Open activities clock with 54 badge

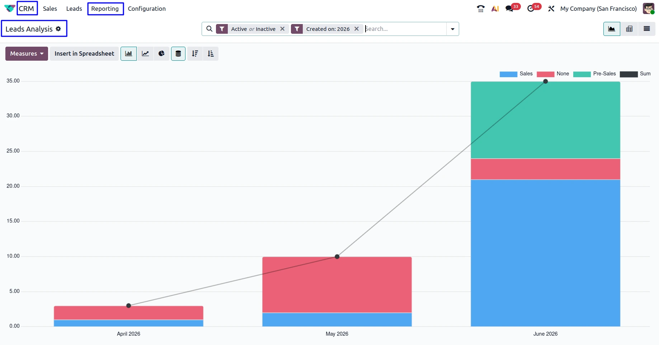[533, 8]
